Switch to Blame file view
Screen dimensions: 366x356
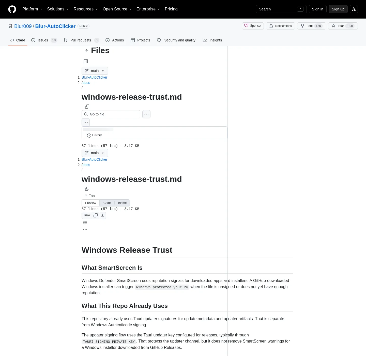(x=122, y=203)
